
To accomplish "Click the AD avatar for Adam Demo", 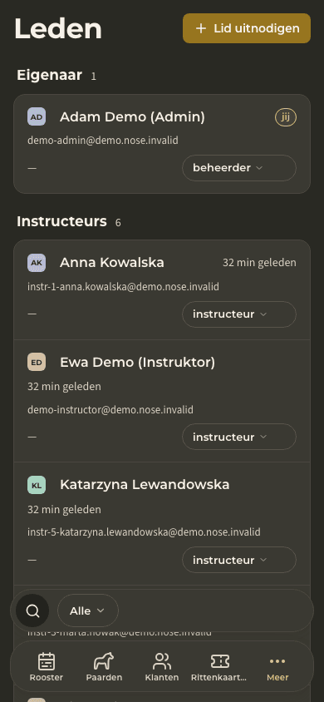I will [37, 116].
